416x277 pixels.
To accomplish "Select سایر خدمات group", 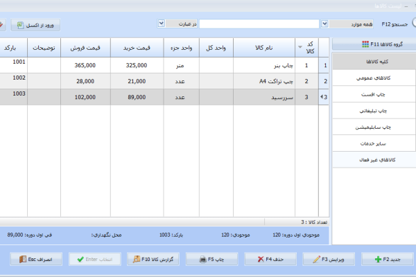I will [x=374, y=143].
